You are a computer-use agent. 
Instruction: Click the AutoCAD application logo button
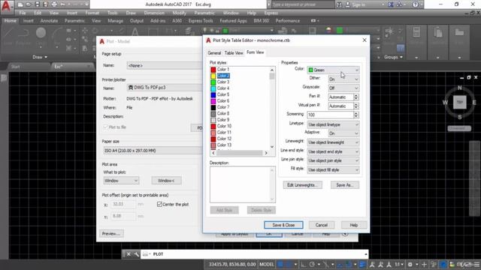(x=6, y=6)
